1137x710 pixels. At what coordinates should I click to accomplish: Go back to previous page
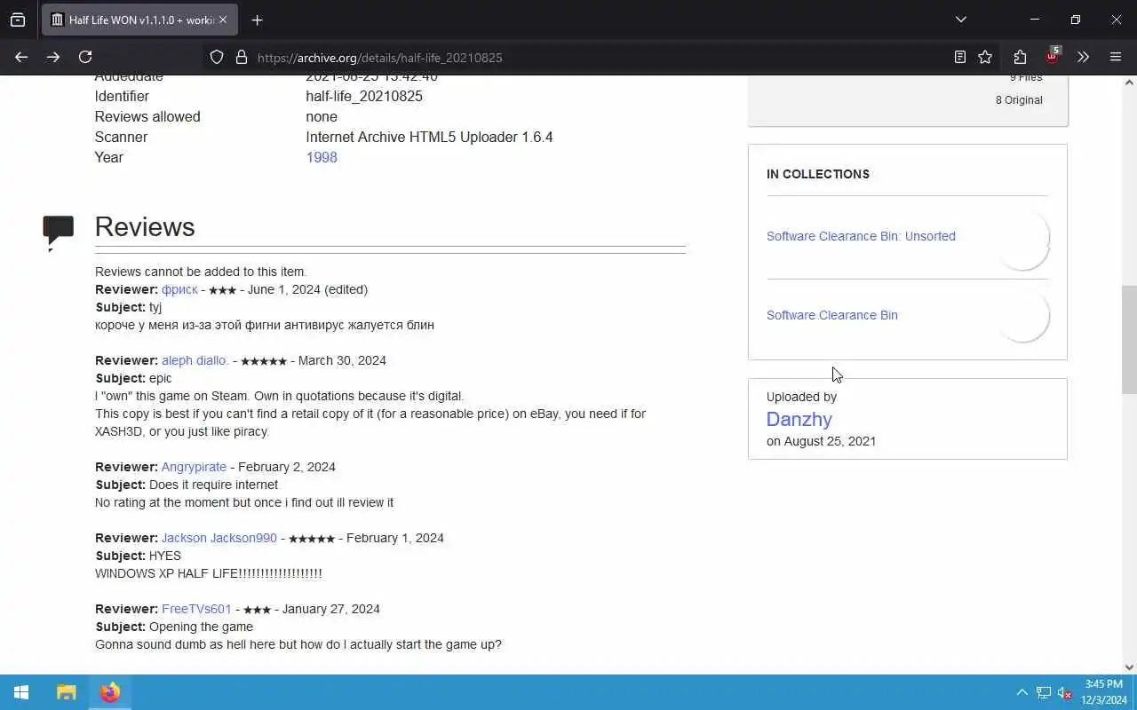coord(21,57)
